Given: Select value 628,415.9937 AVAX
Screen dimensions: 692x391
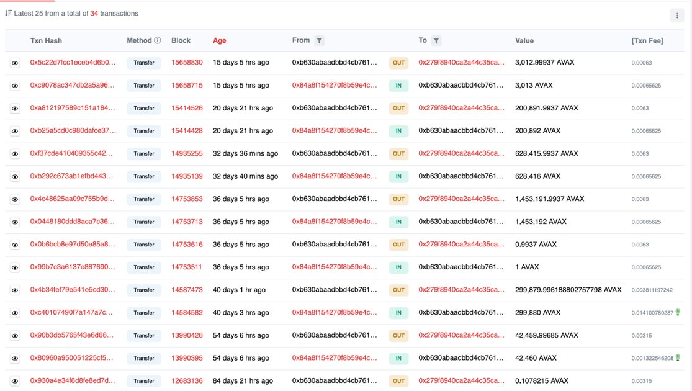Looking at the screenshot, I should [546, 153].
